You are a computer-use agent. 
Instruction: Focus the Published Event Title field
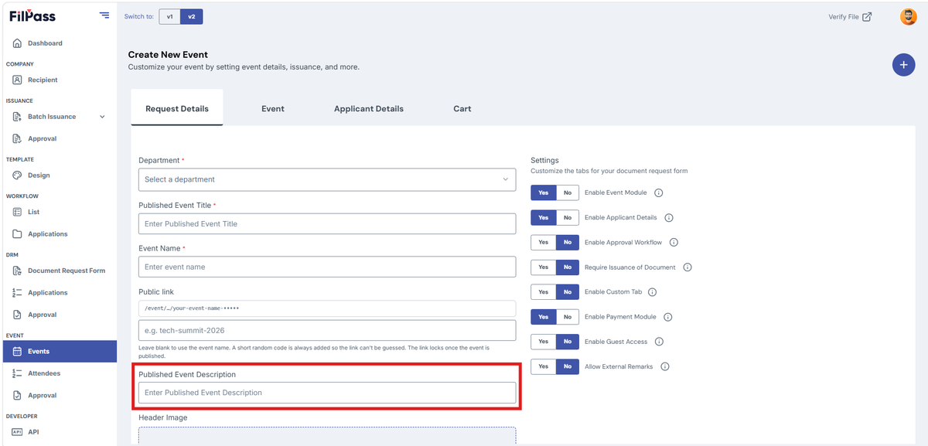tap(327, 224)
